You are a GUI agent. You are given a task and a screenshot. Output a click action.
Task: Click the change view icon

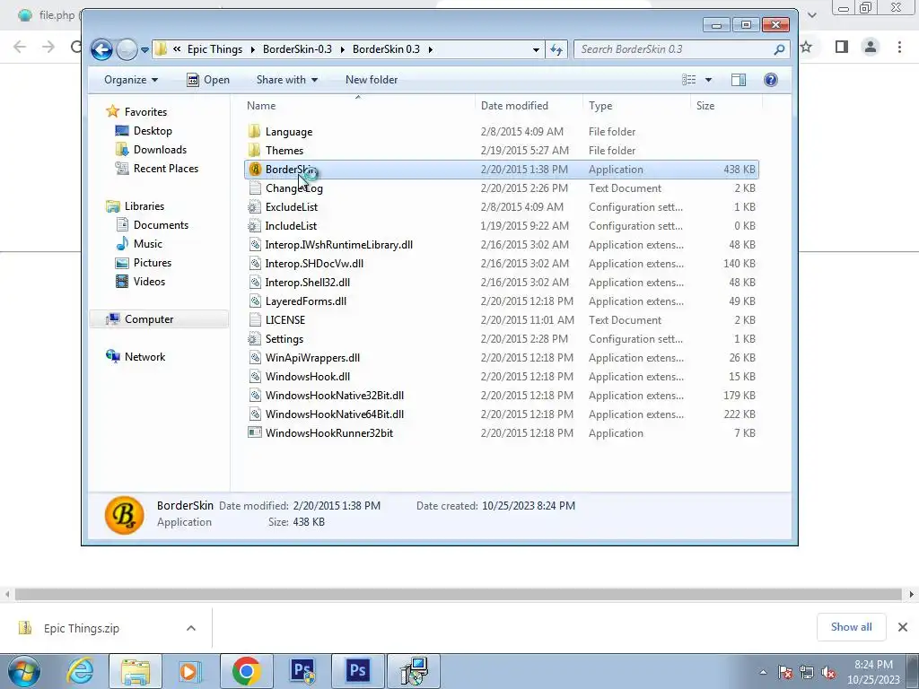689,80
